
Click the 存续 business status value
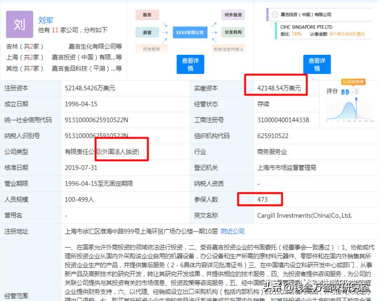pos(263,104)
